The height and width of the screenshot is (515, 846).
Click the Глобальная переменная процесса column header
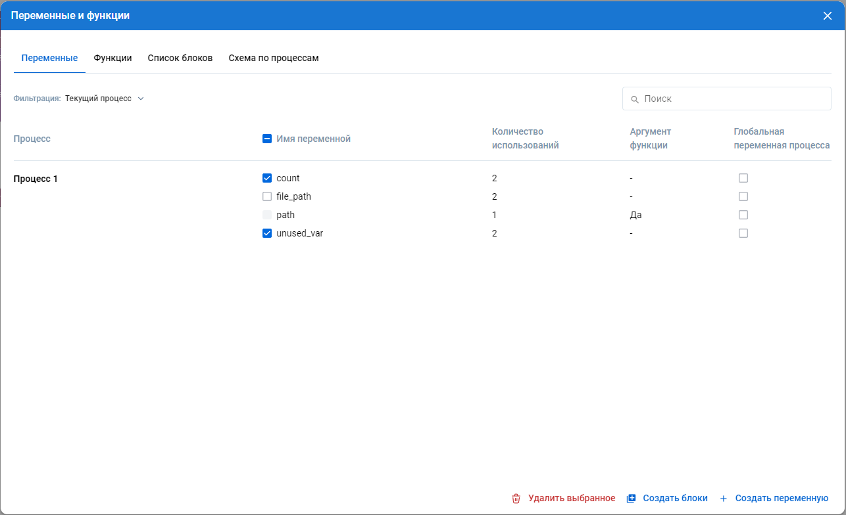click(x=782, y=139)
